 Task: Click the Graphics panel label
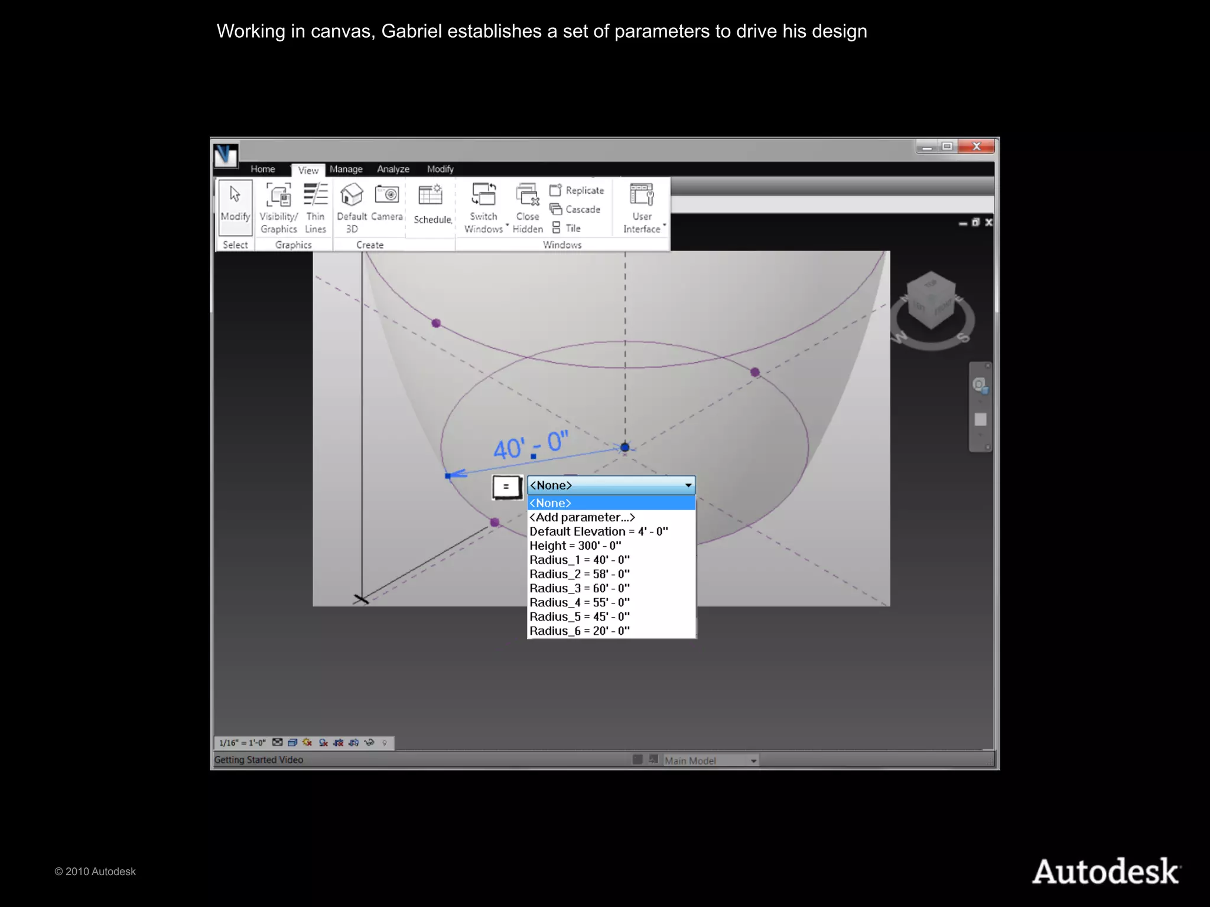point(294,244)
